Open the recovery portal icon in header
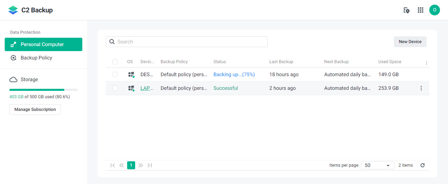This screenshot has height=184, width=448. [407, 10]
